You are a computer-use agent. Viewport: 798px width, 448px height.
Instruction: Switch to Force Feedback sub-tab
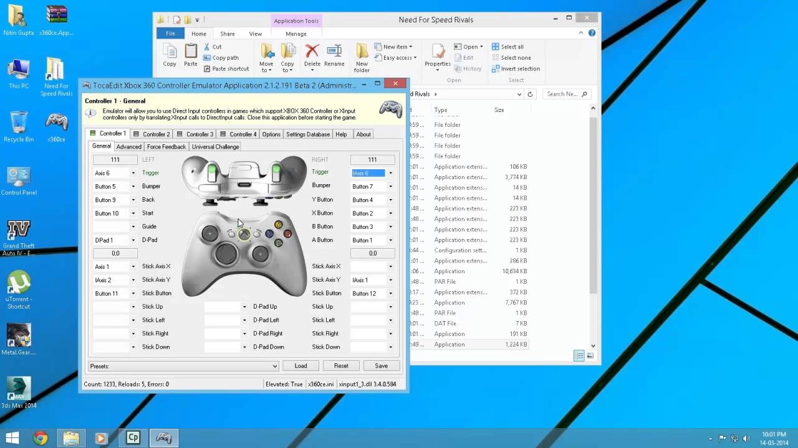coord(166,147)
